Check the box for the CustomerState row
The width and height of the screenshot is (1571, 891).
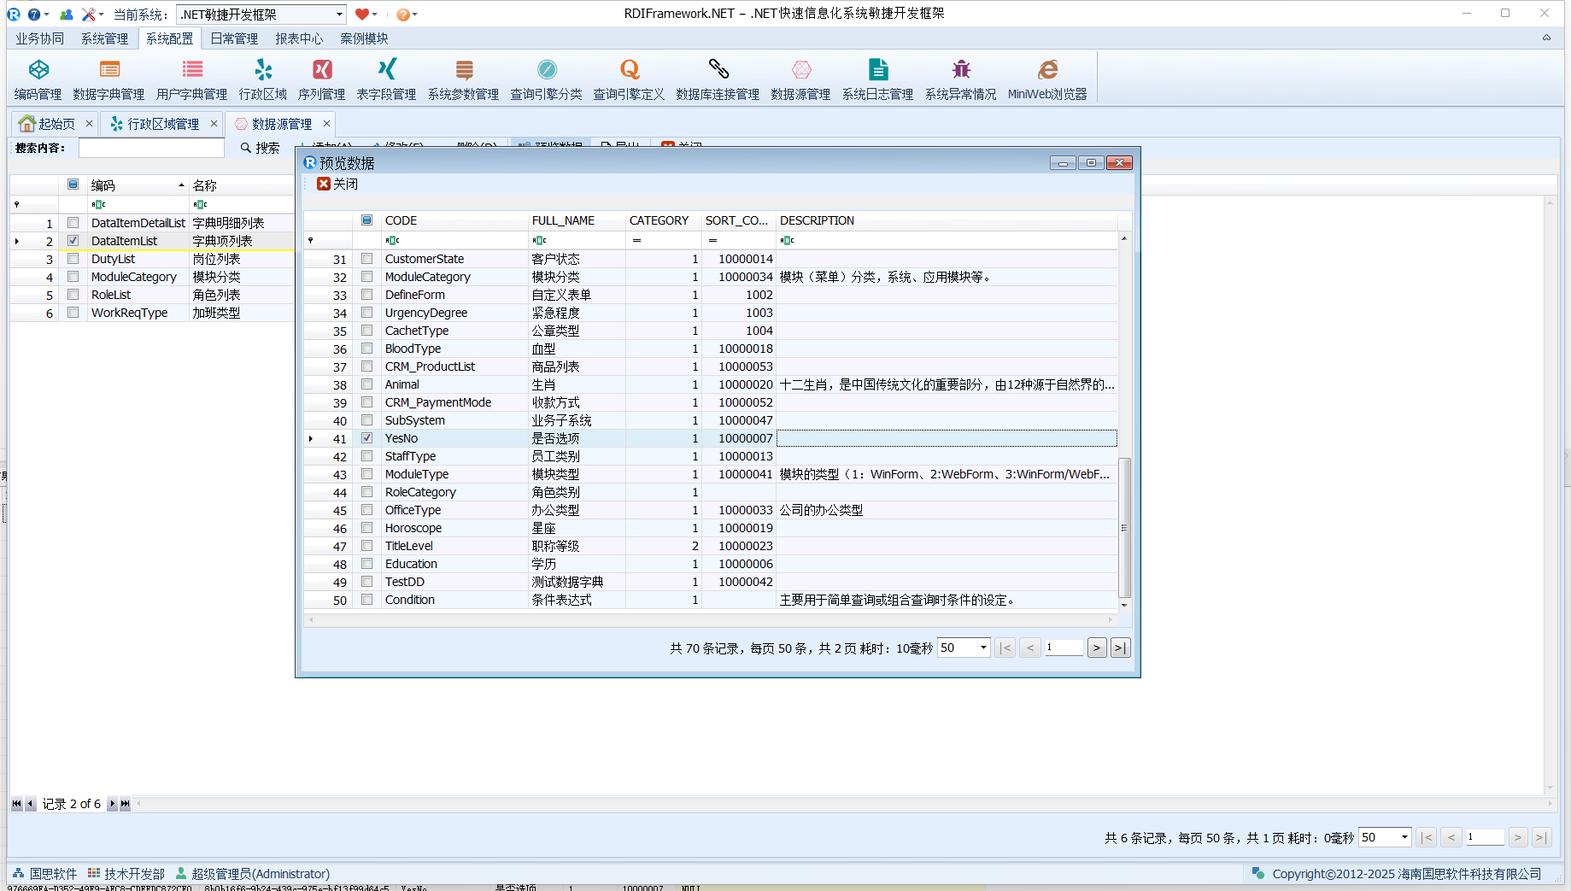(x=367, y=259)
